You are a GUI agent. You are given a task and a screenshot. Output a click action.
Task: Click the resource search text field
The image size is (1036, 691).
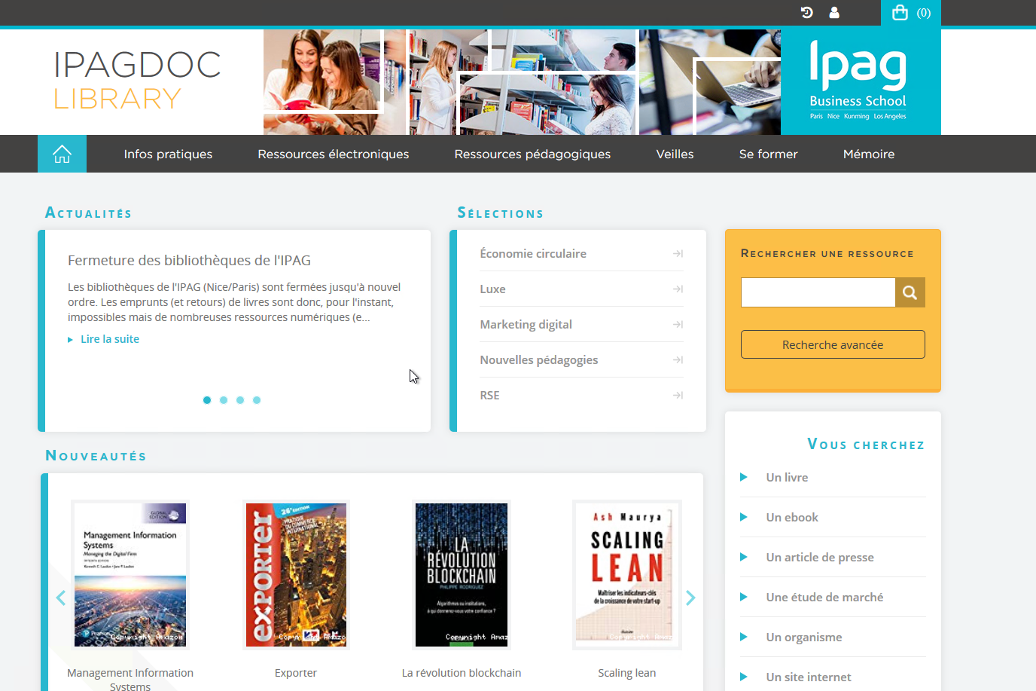point(818,292)
